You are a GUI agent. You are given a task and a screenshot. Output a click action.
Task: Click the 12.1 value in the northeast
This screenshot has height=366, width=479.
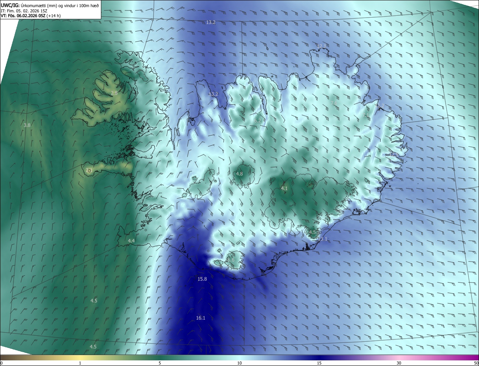coord(321,46)
